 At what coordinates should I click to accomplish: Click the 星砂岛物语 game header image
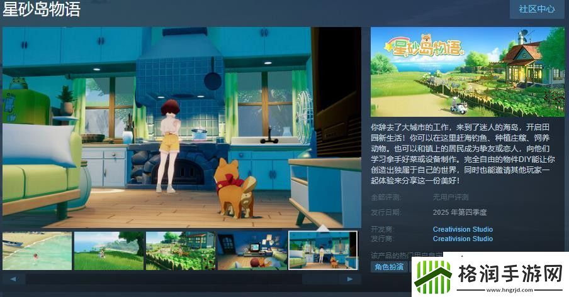click(x=468, y=72)
